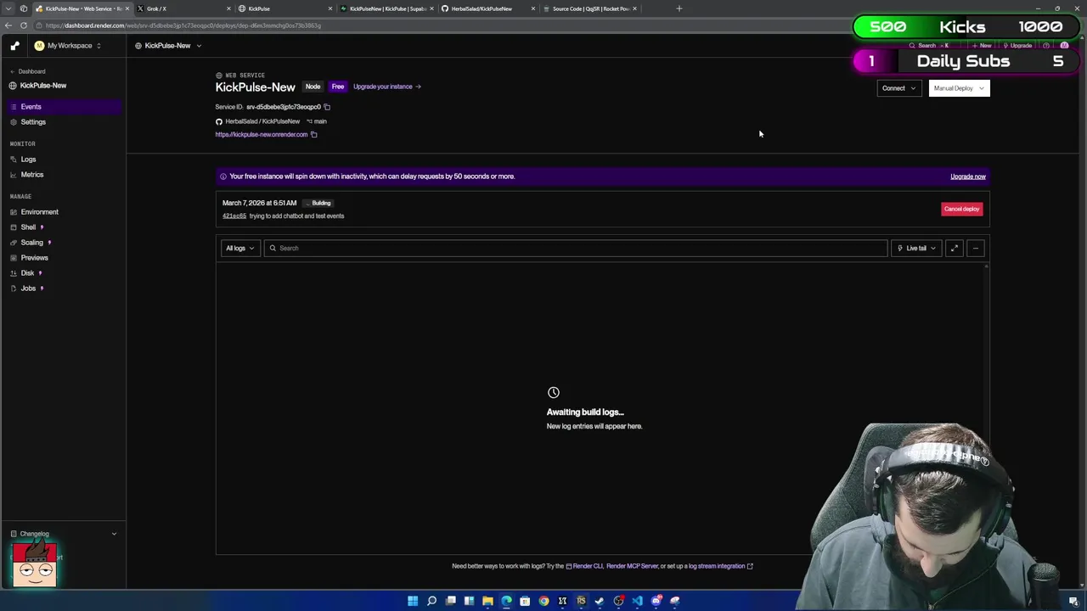The width and height of the screenshot is (1087, 611).
Task: Open the Render MCP Server link
Action: click(x=633, y=566)
